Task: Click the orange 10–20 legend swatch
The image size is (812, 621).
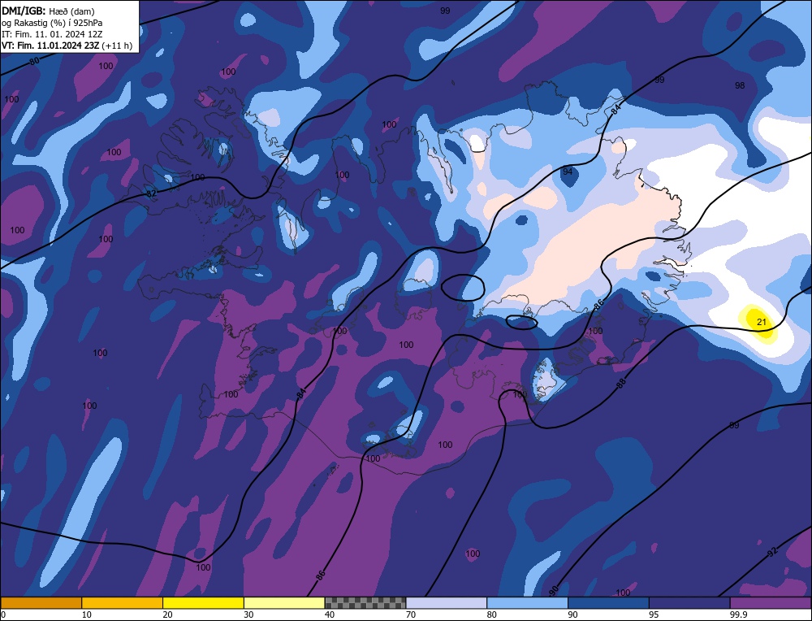Action: tap(123, 603)
